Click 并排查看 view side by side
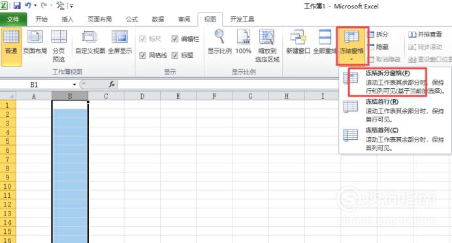This screenshot has width=452, height=243. [425, 35]
